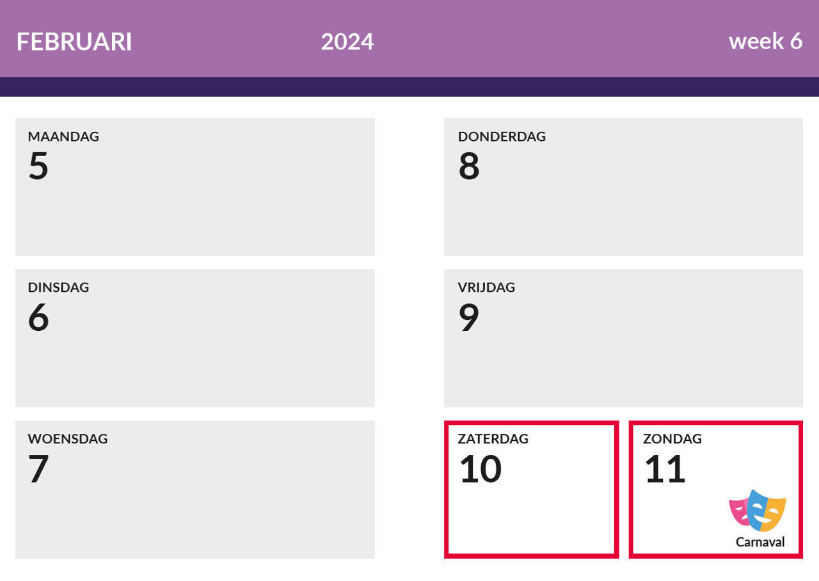The height and width of the screenshot is (581, 819).
Task: Choose the Vrijdag 9 day cell
Action: pos(623,338)
